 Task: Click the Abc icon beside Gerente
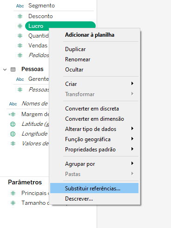tap(20, 79)
